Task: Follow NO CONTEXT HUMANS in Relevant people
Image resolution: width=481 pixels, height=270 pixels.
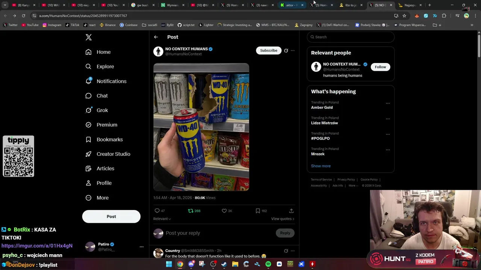Action: pyautogui.click(x=380, y=67)
